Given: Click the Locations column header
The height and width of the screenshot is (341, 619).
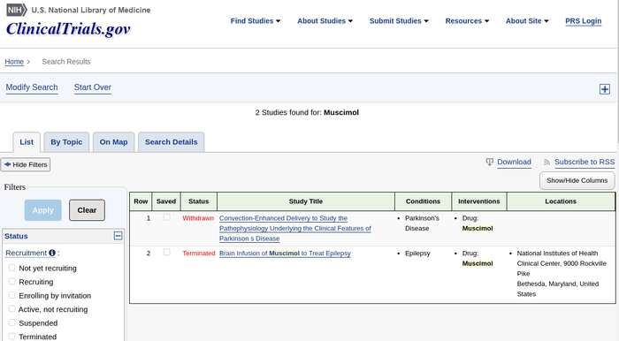Looking at the screenshot, I should pos(561,201).
